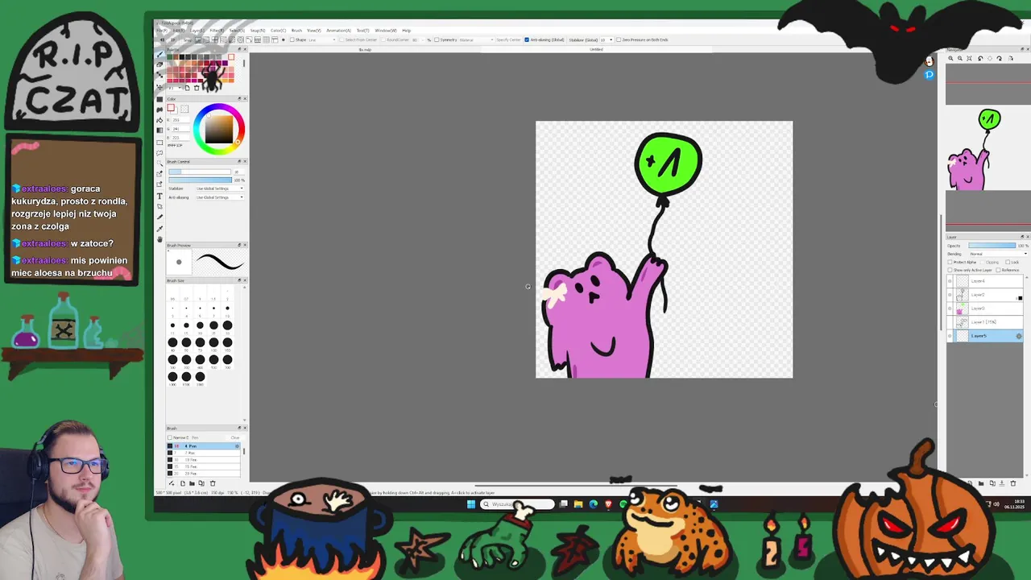Click the Windows taskbar search box
1031x580 pixels.
517,504
